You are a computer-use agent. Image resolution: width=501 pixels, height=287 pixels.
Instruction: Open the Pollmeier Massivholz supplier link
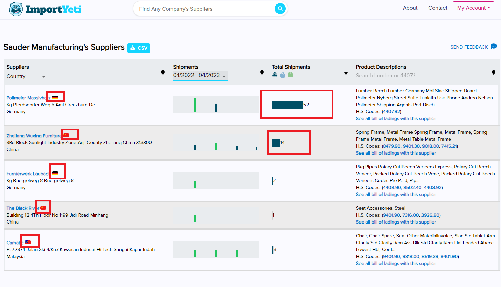pyautogui.click(x=28, y=98)
